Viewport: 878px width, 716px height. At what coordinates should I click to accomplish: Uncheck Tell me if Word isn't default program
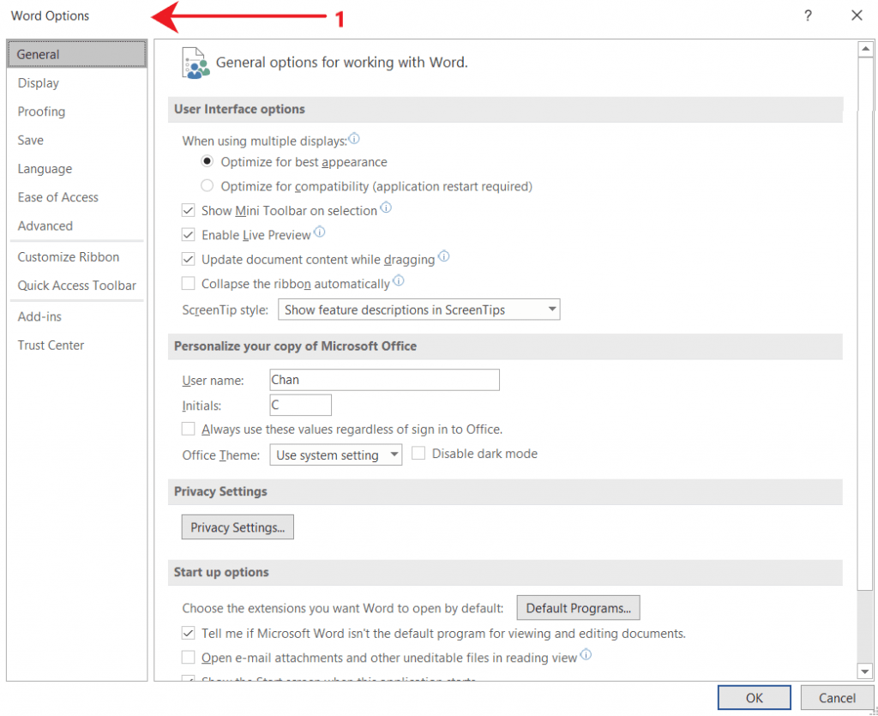(x=188, y=634)
